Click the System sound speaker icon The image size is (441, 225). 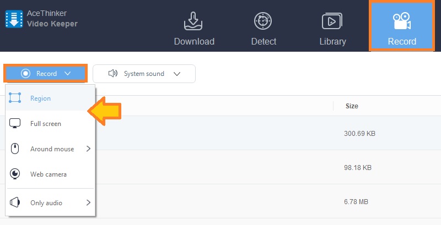pos(113,74)
